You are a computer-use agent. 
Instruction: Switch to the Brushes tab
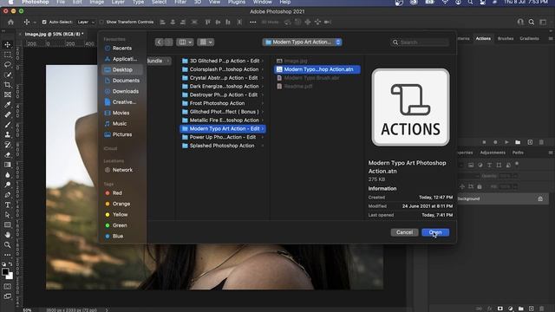506,38
